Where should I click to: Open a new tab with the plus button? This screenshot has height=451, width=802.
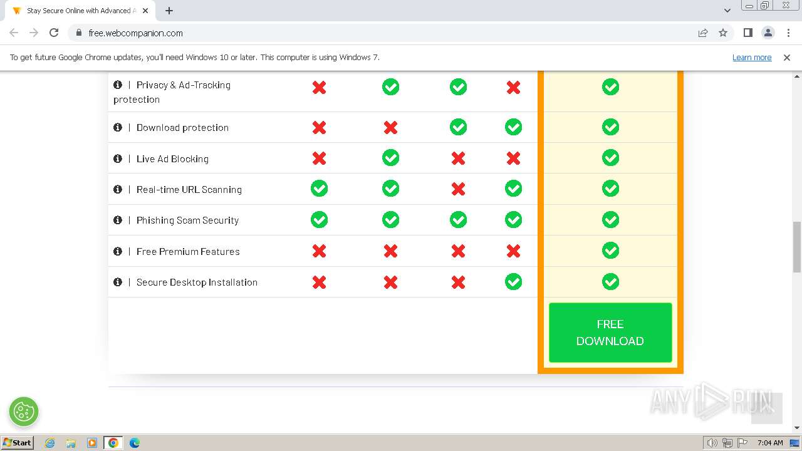pyautogui.click(x=169, y=11)
